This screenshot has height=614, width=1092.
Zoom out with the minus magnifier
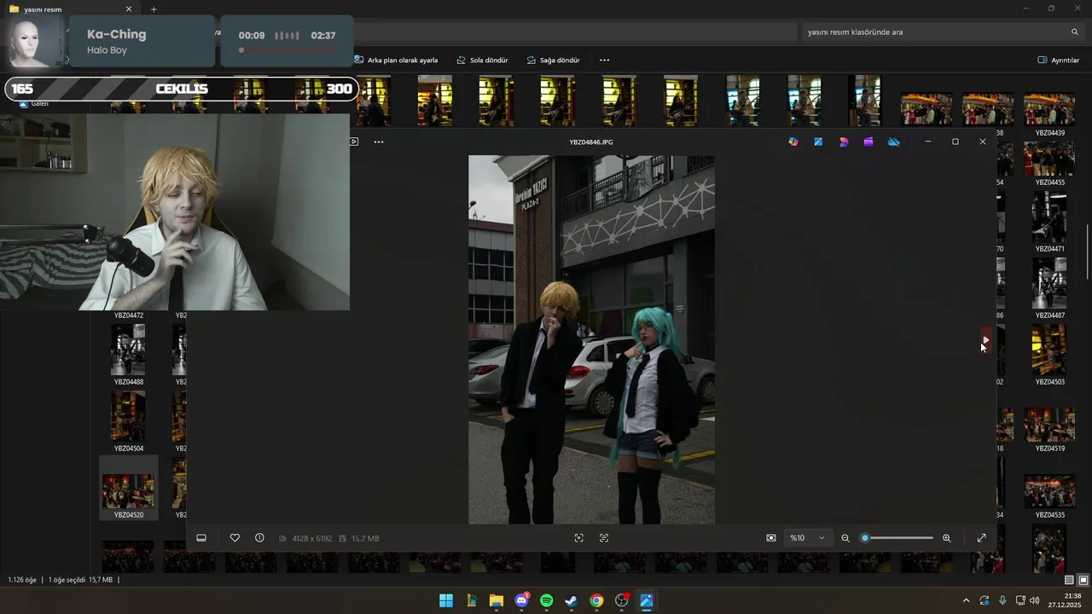click(x=845, y=538)
